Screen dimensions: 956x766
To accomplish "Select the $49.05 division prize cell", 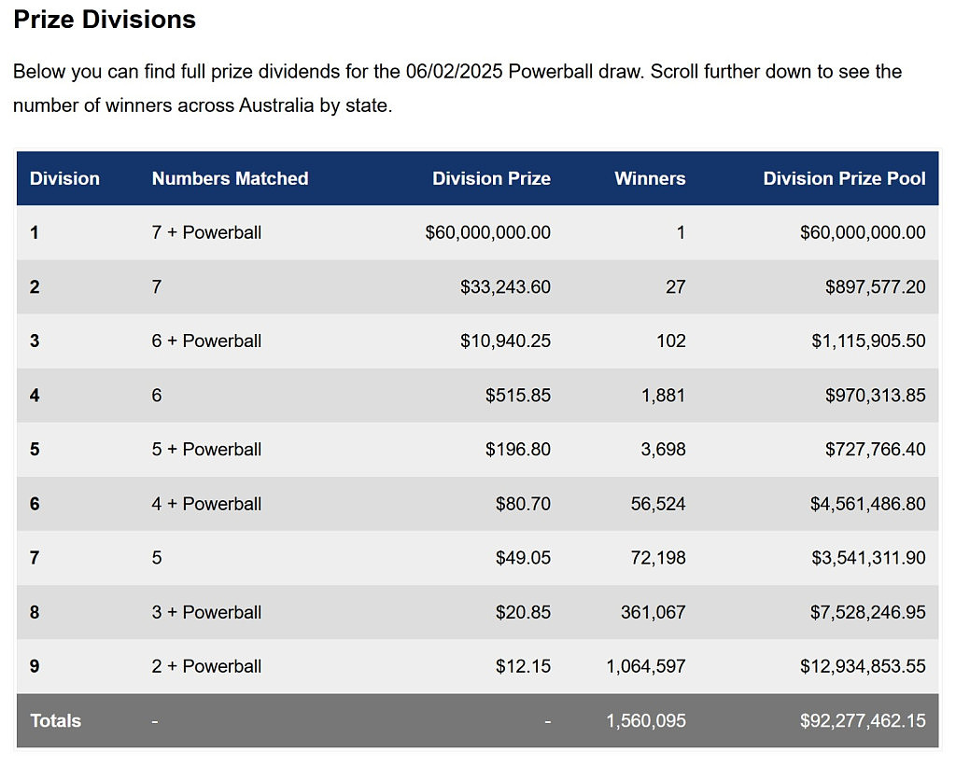I will tap(523, 558).
